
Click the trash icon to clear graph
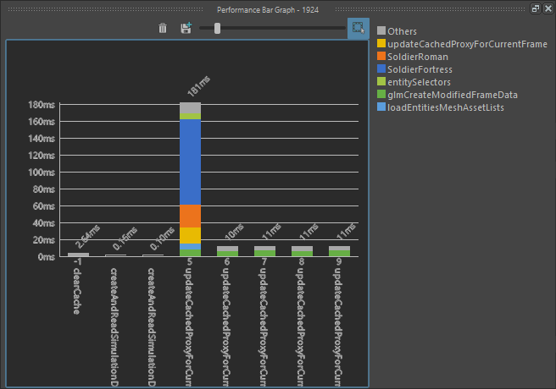pyautogui.click(x=163, y=28)
